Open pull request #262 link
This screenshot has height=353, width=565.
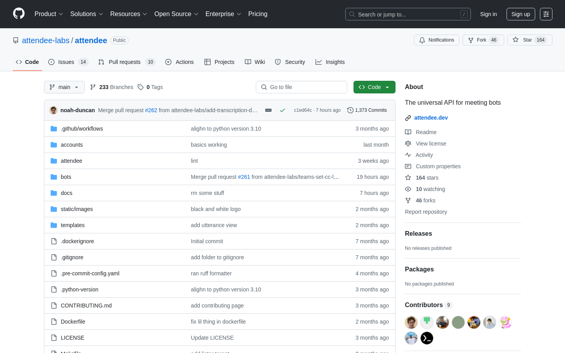[x=151, y=110]
